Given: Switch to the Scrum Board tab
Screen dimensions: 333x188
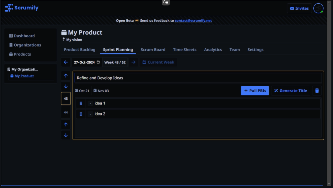Looking at the screenshot, I should click(x=153, y=49).
